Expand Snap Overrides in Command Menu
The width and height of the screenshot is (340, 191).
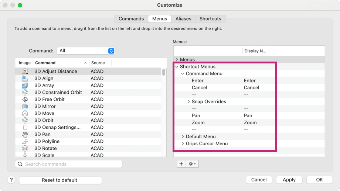pyautogui.click(x=188, y=102)
